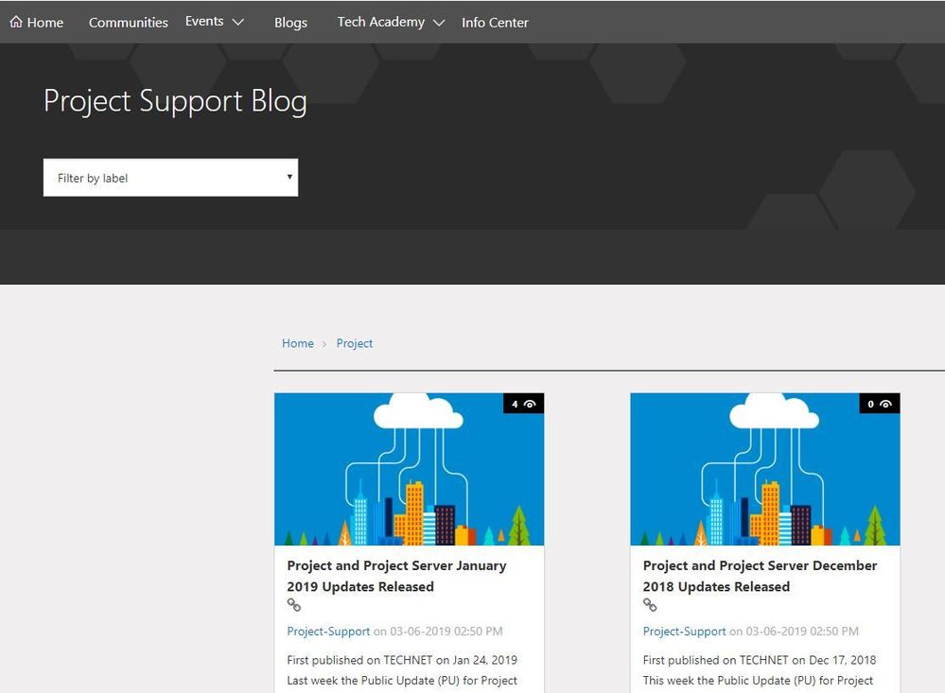Open the Communities nav item
This screenshot has width=945, height=693.
(129, 23)
